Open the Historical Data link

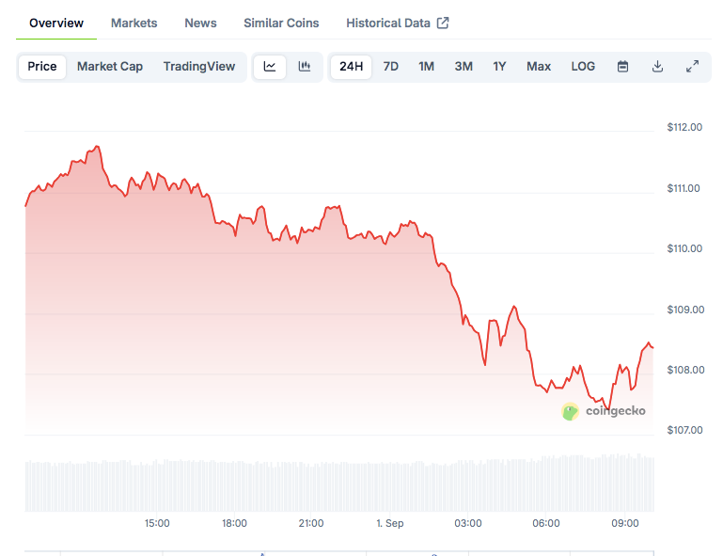click(x=388, y=24)
